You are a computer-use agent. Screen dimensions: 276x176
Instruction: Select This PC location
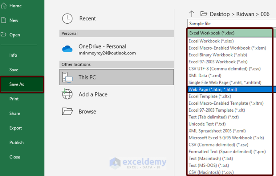116,77
